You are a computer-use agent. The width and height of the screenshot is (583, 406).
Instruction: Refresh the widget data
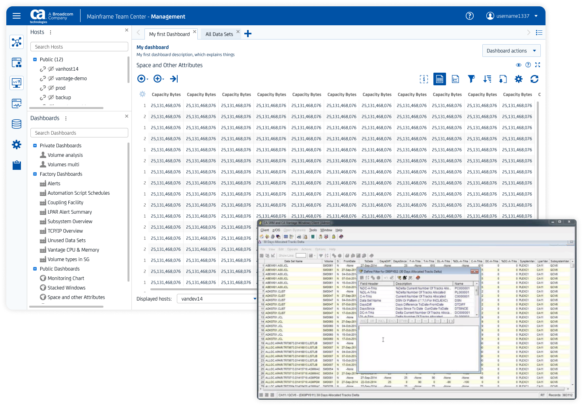534,79
